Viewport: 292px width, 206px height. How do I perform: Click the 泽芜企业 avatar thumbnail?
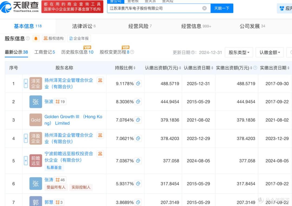36,84
